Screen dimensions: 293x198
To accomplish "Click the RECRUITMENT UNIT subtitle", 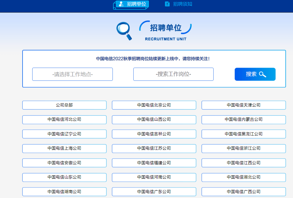I will tap(166, 39).
